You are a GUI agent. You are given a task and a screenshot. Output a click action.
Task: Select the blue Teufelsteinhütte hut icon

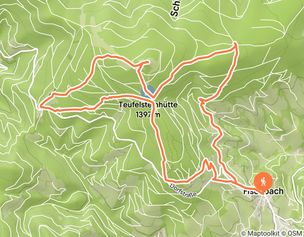point(148,92)
